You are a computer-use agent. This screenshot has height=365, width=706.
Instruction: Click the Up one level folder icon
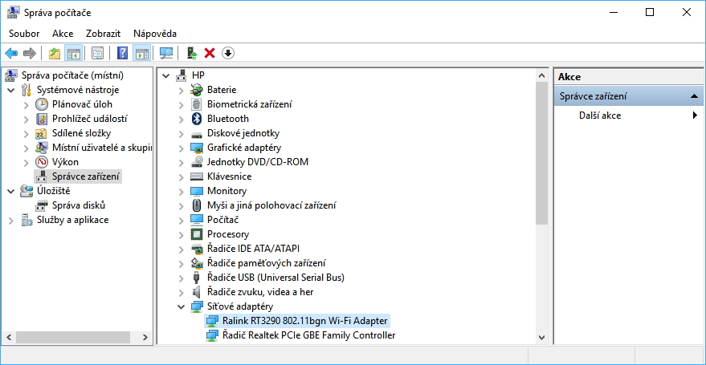[x=55, y=54]
